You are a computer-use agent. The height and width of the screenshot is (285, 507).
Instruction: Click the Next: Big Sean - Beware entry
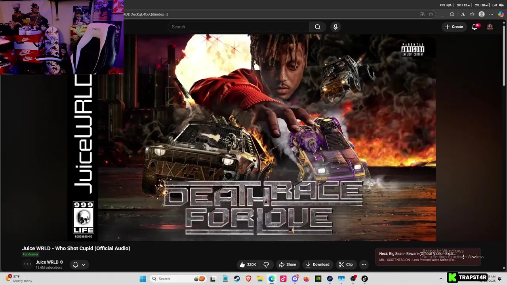pos(417,254)
